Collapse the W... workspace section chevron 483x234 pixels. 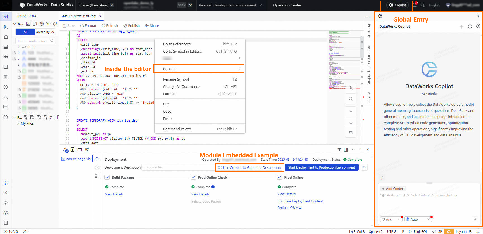tap(15, 24)
